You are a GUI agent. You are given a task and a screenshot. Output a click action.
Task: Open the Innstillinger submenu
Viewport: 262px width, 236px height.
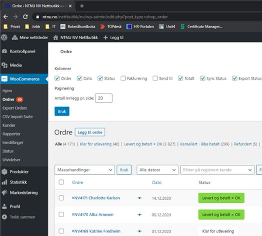point(13,142)
